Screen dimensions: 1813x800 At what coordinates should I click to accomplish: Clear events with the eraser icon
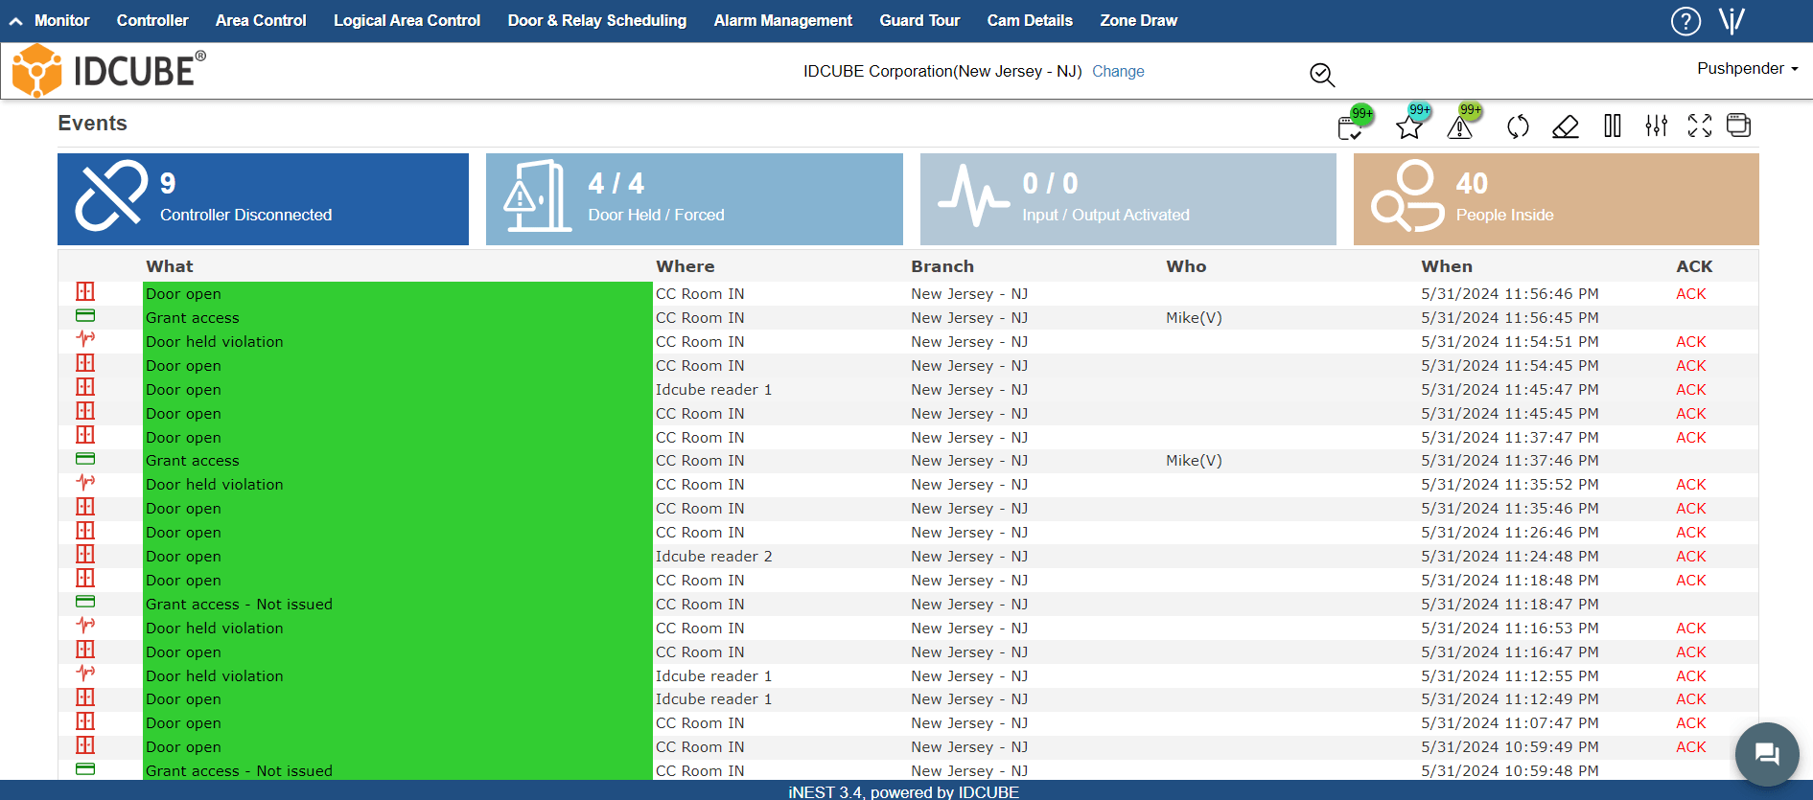[1565, 126]
